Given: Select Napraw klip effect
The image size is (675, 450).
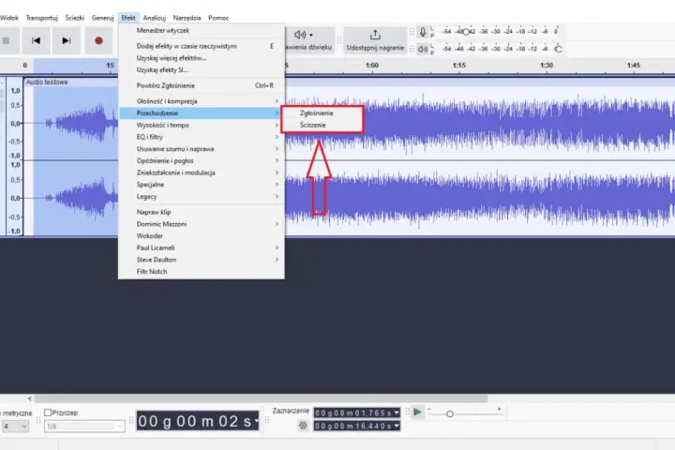Looking at the screenshot, I should tap(201, 212).
